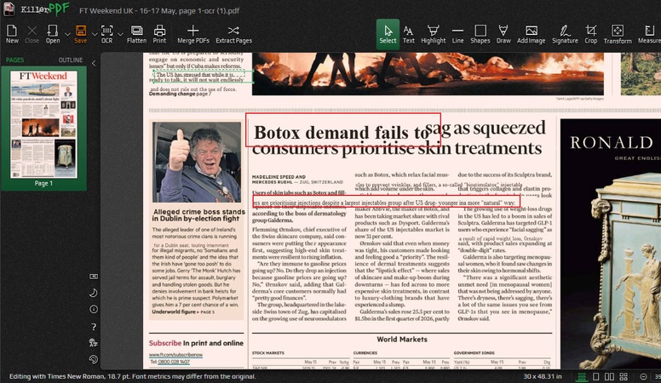
Task: Click the 'STOCK MARKETS' table label
Action: tap(268, 353)
